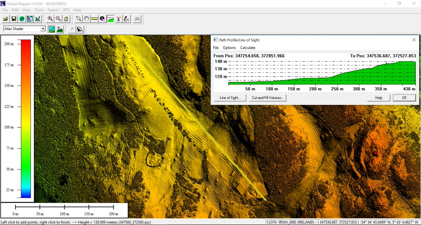Select the View Shed tower tool
Viewport: 421px width, 225px height.
click(119, 19)
